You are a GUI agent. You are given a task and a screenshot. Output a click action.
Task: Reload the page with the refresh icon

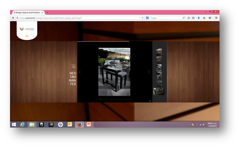tap(142, 18)
